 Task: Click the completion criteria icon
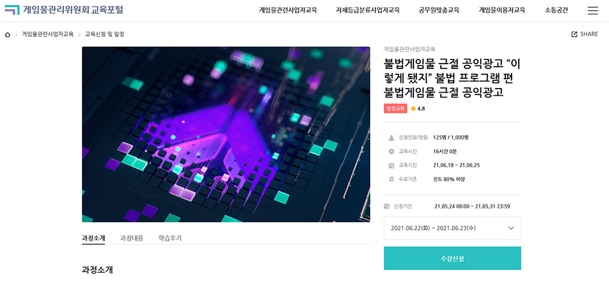[391, 180]
